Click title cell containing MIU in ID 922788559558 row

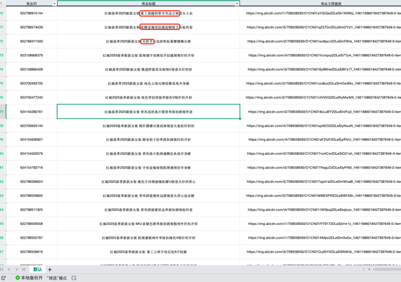click(148, 224)
